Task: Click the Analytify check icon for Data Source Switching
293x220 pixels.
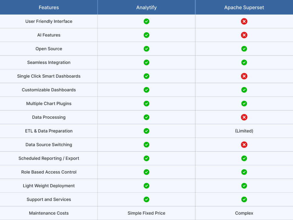Action: (146, 144)
